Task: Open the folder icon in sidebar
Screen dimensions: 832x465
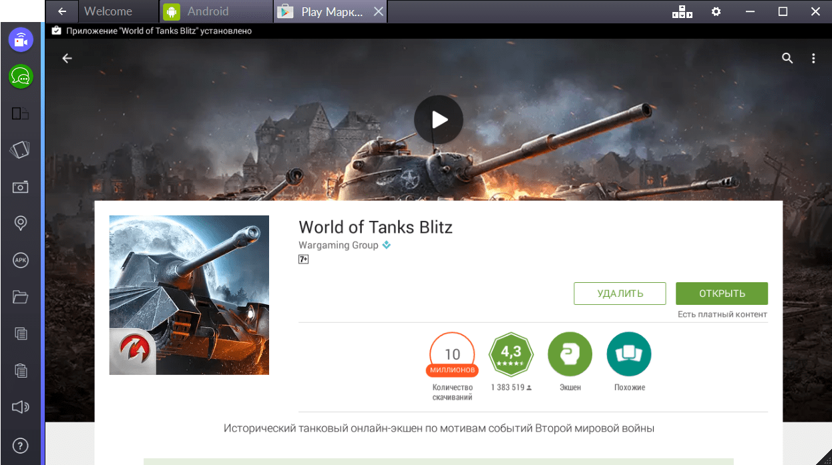Action: tap(21, 297)
